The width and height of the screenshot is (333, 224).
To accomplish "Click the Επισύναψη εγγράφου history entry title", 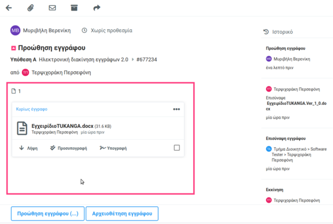I will click(286, 138).
